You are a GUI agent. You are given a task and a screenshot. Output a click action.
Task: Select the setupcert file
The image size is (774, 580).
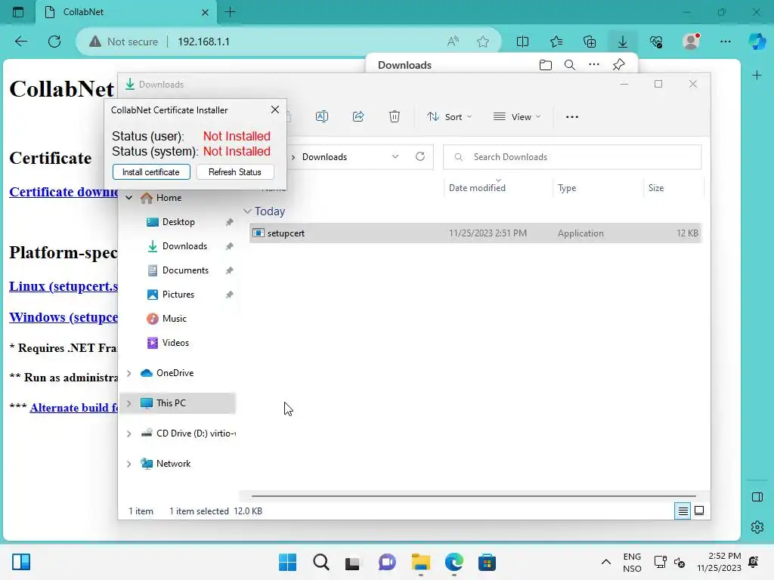click(475, 233)
